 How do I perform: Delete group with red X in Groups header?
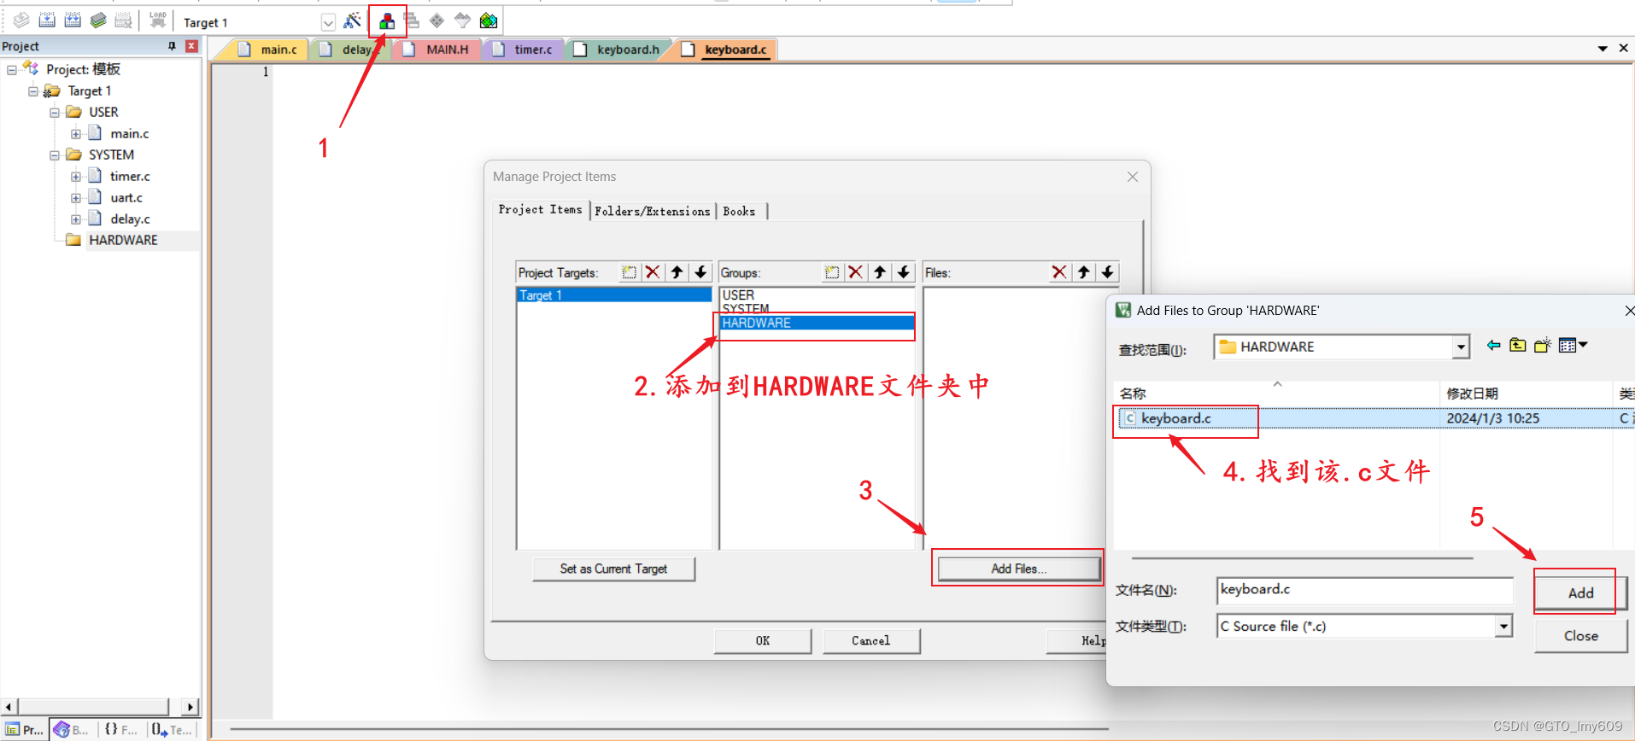pyautogui.click(x=855, y=272)
